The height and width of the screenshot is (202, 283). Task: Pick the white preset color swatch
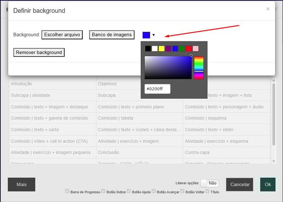click(155, 49)
